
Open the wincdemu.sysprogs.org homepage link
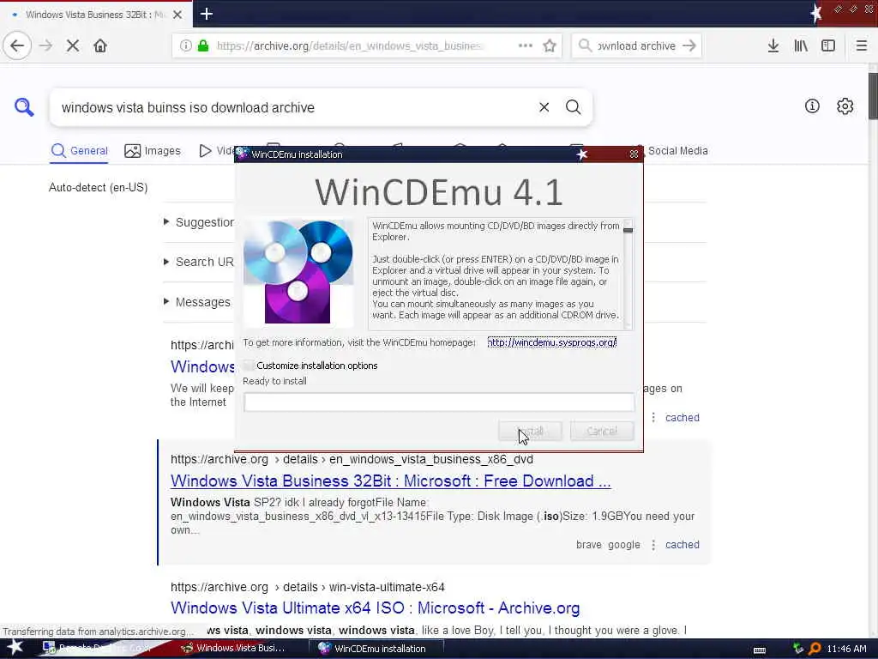551,342
